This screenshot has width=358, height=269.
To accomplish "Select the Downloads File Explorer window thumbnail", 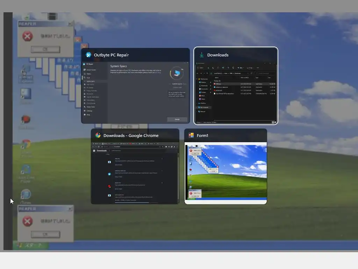I will [236, 86].
